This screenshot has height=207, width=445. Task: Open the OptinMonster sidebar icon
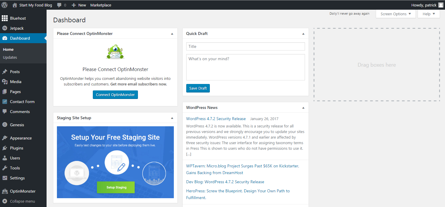tap(5, 191)
